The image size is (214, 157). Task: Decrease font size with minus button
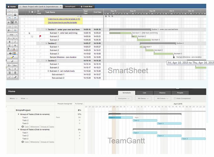click(x=16, y=38)
